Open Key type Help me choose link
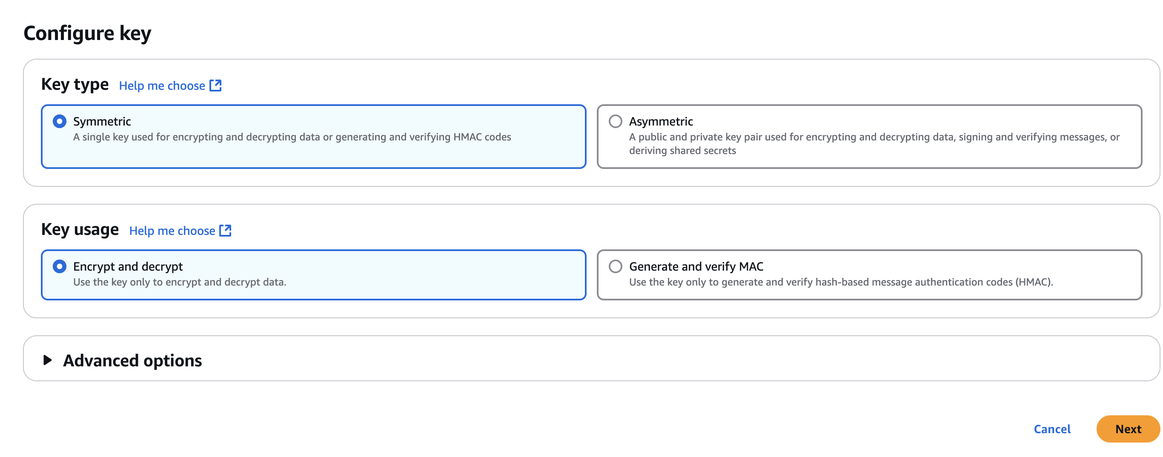Screen dimensions: 1163x457 point(170,86)
